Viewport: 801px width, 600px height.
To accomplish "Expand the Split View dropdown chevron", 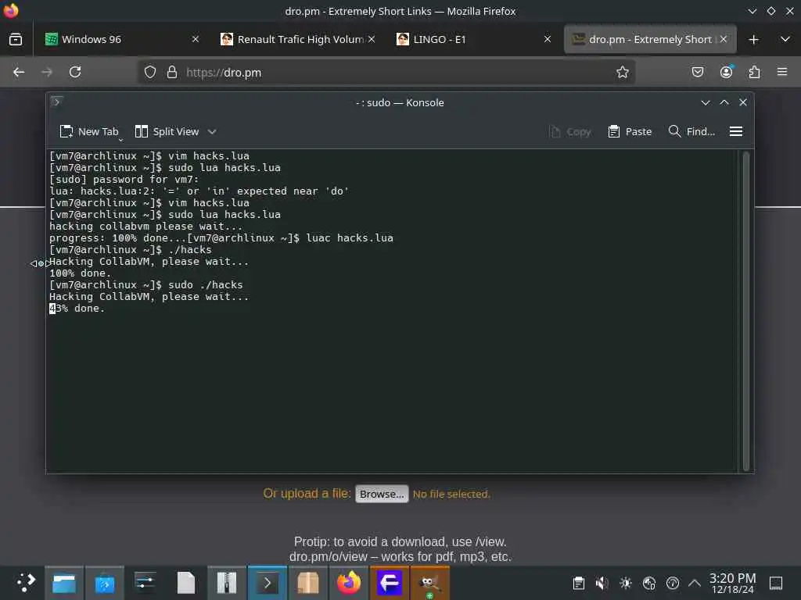I will click(x=212, y=131).
